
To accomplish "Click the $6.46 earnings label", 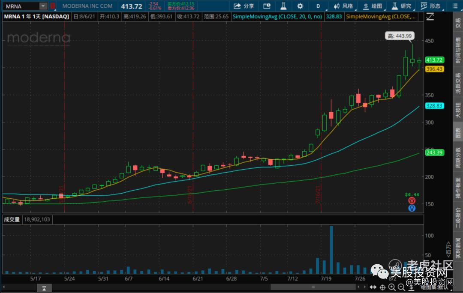I will (412, 194).
